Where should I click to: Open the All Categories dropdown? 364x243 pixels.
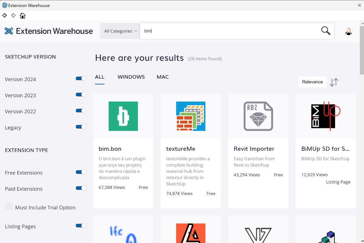pyautogui.click(x=120, y=31)
